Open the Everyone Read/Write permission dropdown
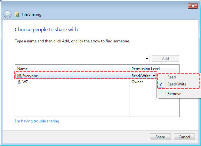 [x=154, y=76]
